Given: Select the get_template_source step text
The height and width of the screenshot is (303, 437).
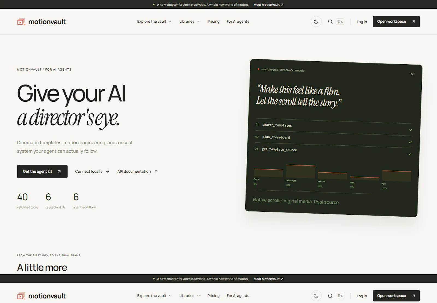Looking at the screenshot, I should coord(279,149).
